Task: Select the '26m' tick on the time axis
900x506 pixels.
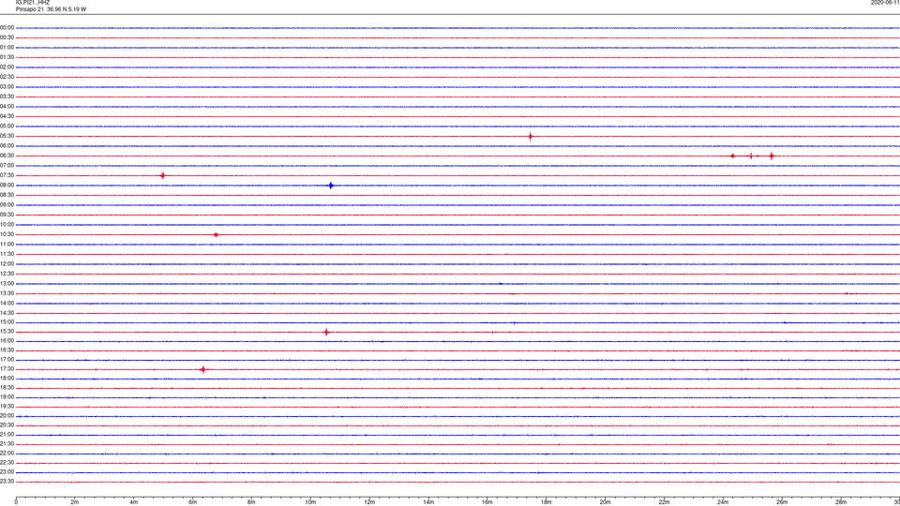Action: pyautogui.click(x=782, y=502)
